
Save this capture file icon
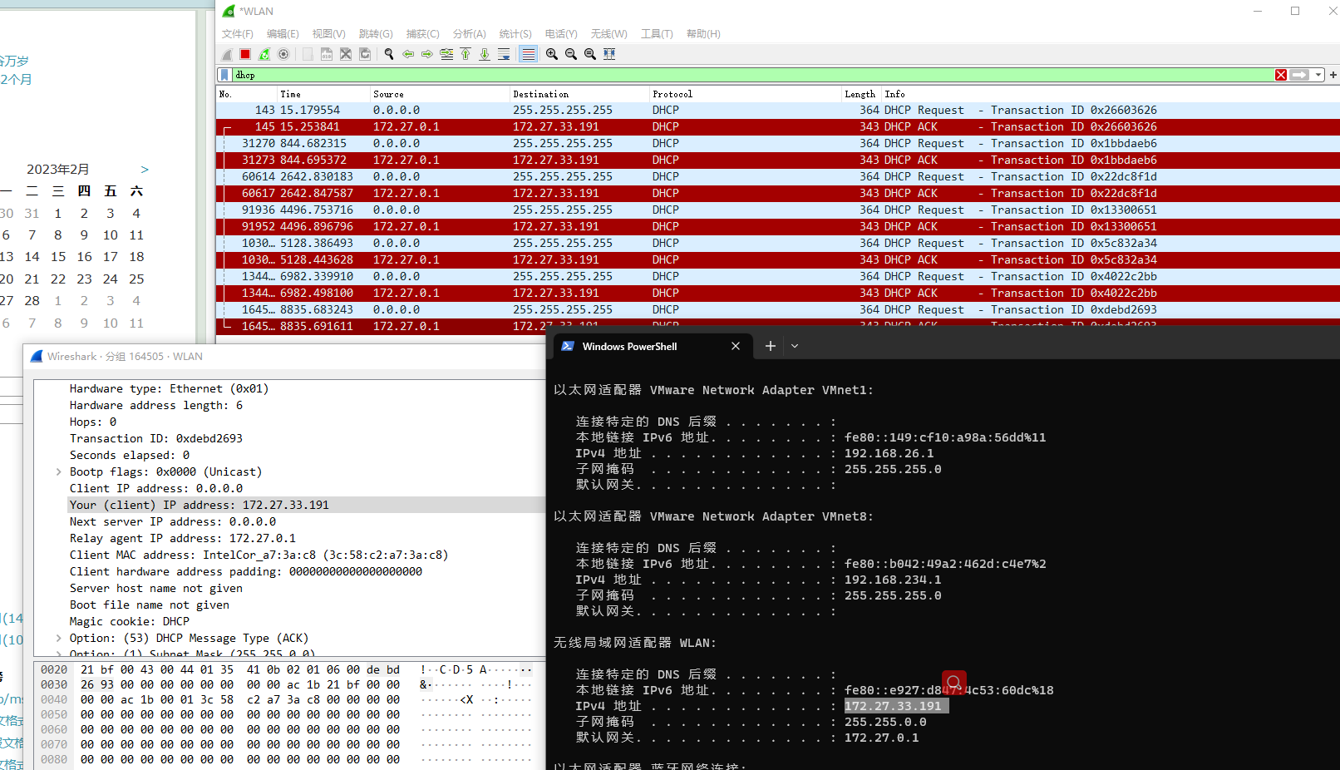[327, 54]
